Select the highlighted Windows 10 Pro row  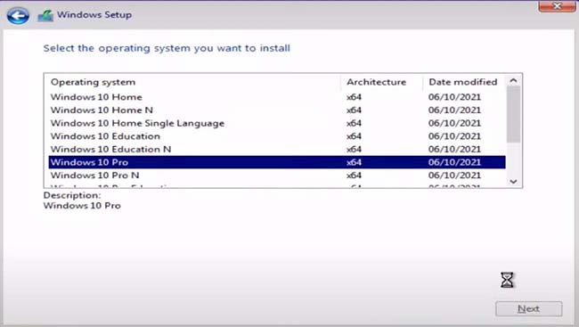pyautogui.click(x=277, y=162)
